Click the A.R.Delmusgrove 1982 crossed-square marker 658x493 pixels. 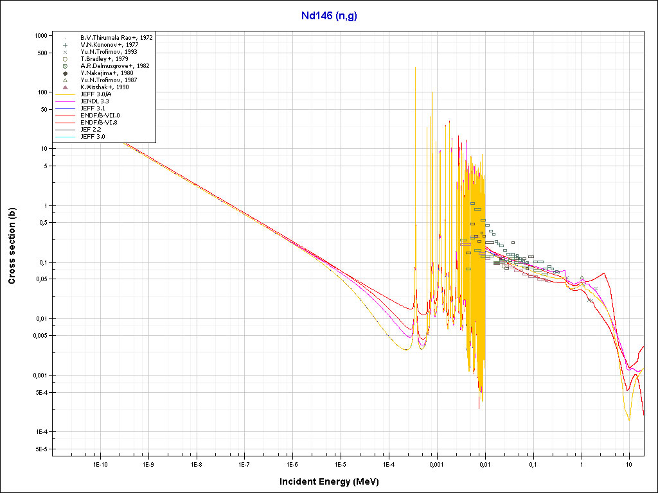(x=66, y=66)
